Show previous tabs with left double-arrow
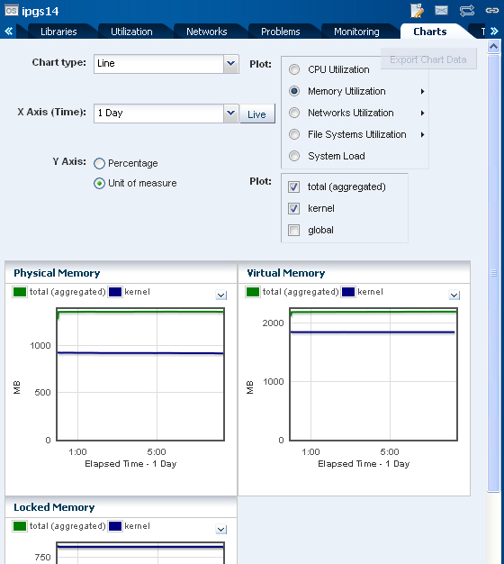The width and height of the screenshot is (504, 564). pos(9,32)
